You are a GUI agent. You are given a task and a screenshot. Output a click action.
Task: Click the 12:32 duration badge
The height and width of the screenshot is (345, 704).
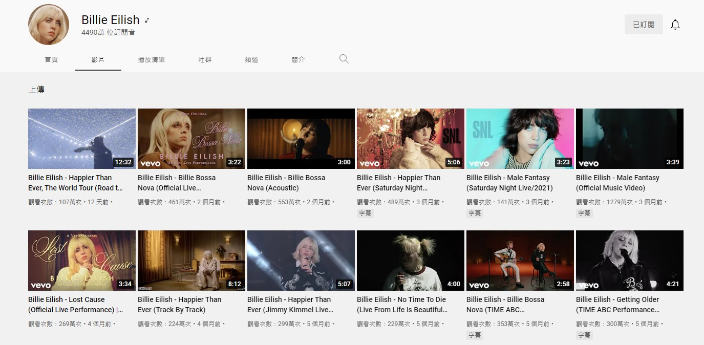(x=123, y=162)
